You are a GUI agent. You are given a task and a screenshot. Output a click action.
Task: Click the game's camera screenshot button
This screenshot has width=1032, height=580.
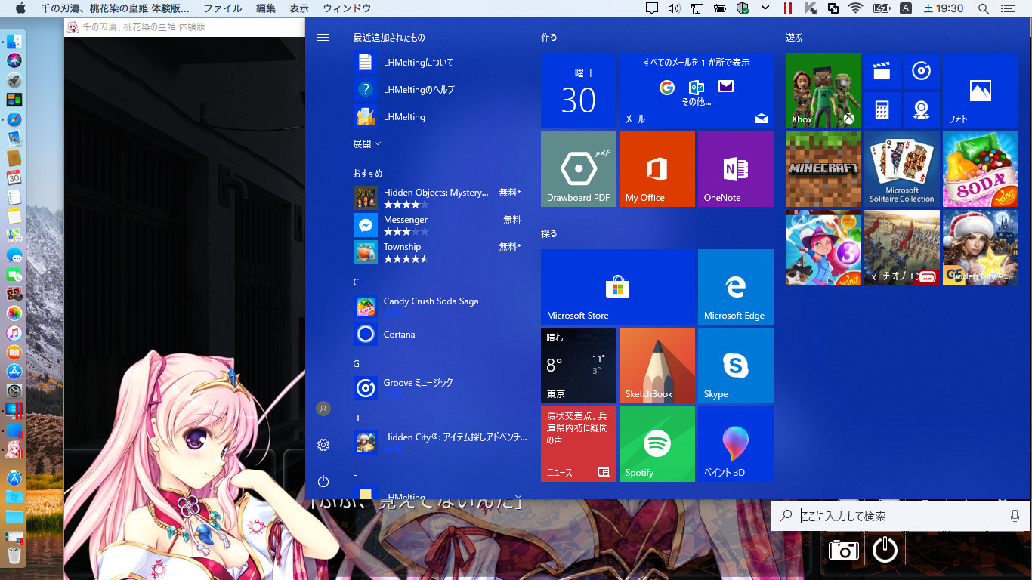coord(844,550)
